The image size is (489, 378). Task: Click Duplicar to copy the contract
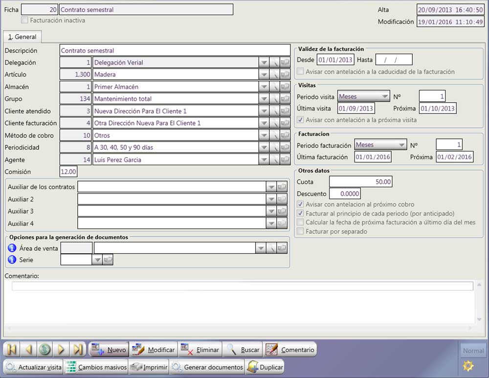(265, 367)
